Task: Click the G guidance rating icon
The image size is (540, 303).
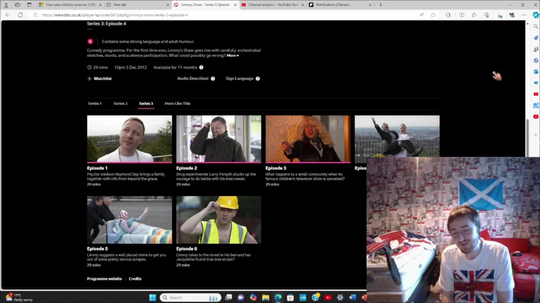Action: 90,41
